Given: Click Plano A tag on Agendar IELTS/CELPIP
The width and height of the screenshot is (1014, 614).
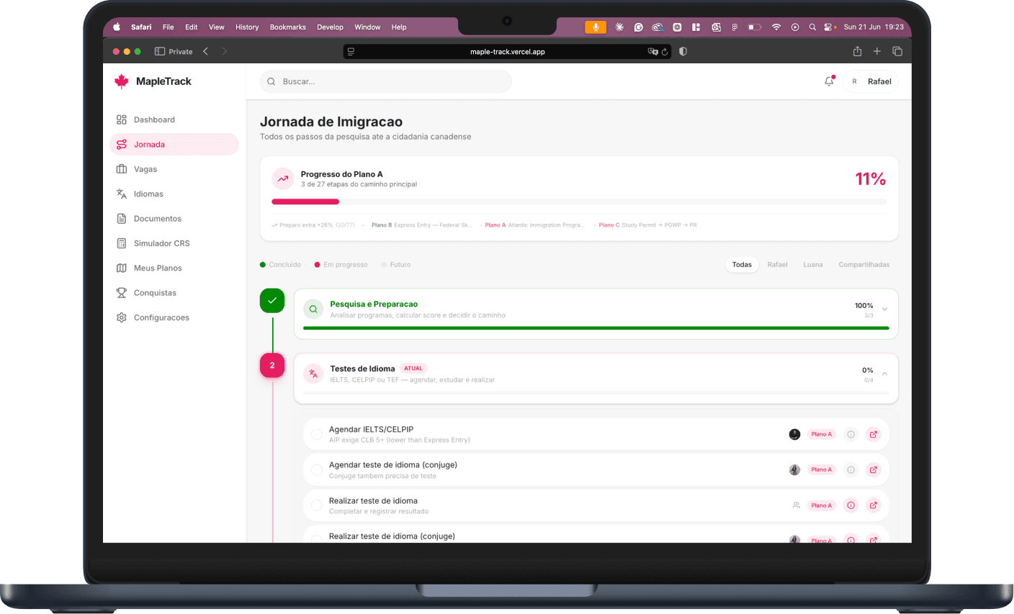Looking at the screenshot, I should tap(822, 434).
